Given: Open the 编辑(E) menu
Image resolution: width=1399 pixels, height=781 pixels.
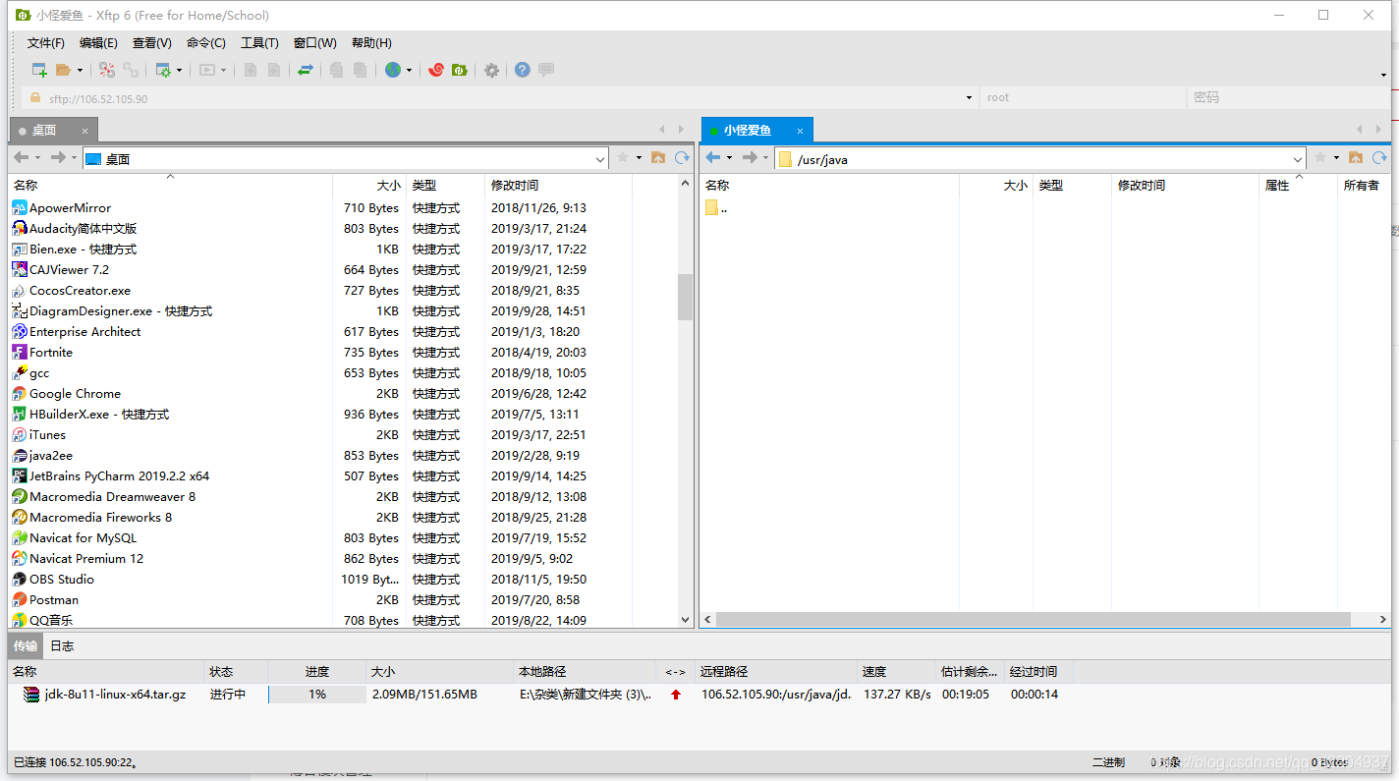Looking at the screenshot, I should tap(98, 43).
